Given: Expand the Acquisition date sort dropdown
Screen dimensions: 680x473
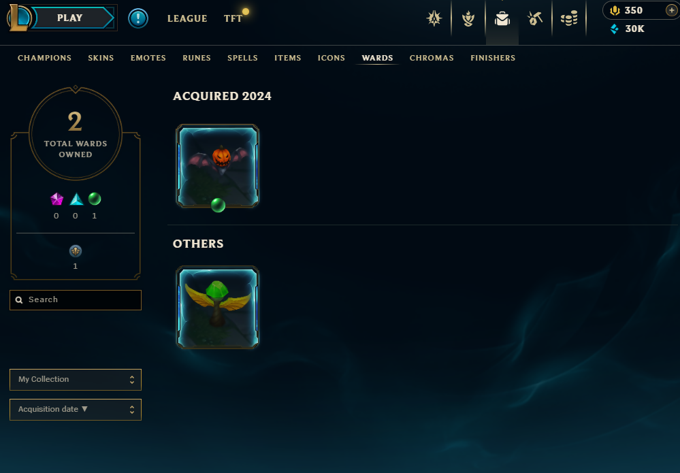Looking at the screenshot, I should pos(76,409).
